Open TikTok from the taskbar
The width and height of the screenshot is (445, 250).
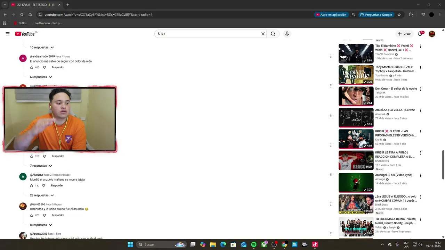[315, 244]
